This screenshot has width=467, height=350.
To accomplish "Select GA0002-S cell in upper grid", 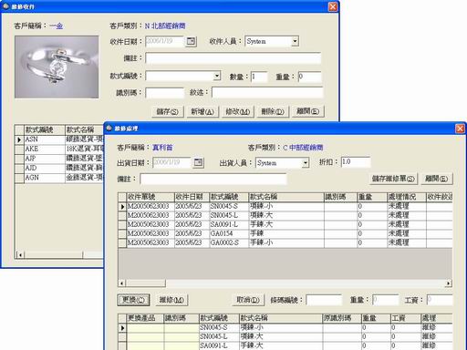I will 229,242.
